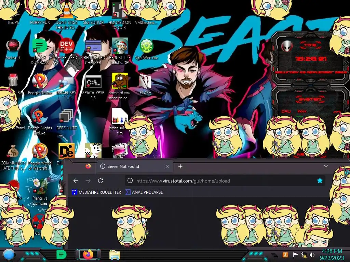This screenshot has width=350, height=262.
Task: Open the Recycle Bin desktop icon
Action: click(x=13, y=81)
